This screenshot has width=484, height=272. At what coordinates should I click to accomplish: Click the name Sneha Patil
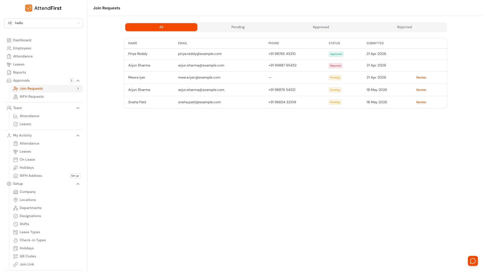(137, 102)
